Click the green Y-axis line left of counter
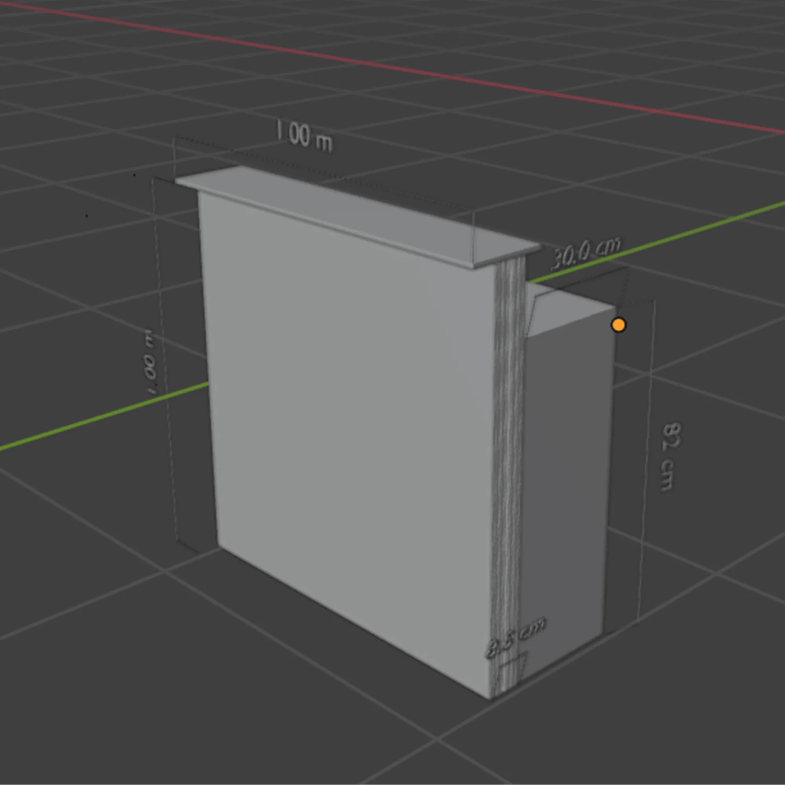This screenshot has width=785, height=785. point(102,417)
